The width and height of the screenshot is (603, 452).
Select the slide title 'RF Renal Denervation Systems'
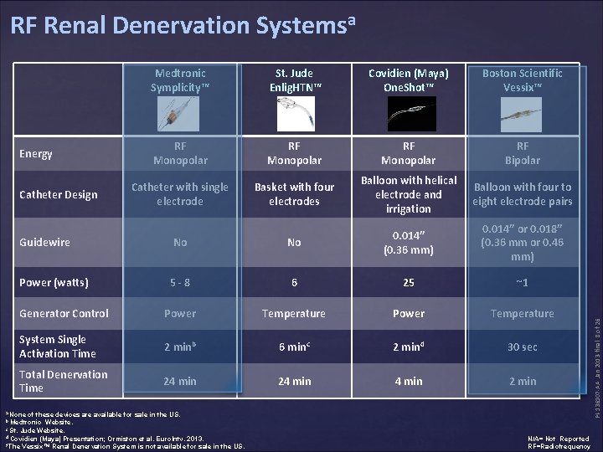point(183,25)
